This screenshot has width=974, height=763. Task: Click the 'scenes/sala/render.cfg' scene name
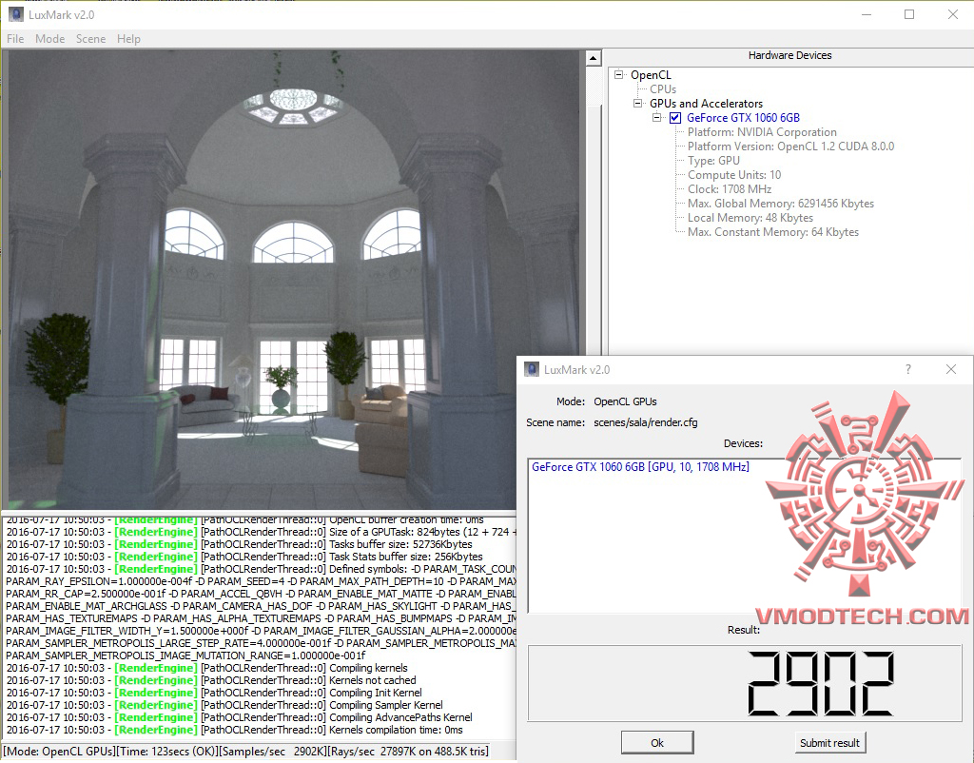coord(646,422)
